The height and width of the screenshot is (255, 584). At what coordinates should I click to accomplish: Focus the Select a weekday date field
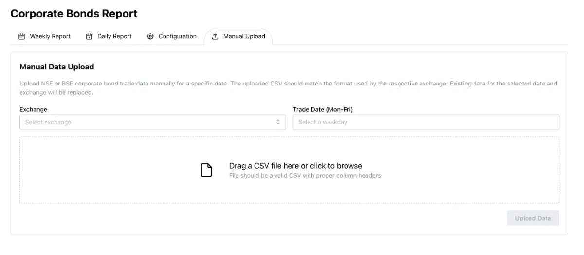[x=425, y=122]
